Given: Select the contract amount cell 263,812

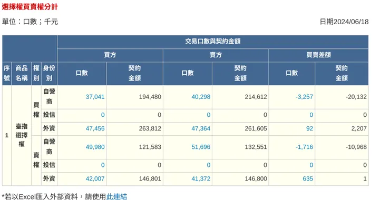Looking at the screenshot, I should pyautogui.click(x=134, y=128).
